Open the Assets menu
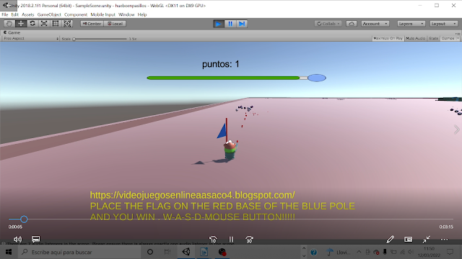This screenshot has width=462, height=259. point(27,14)
